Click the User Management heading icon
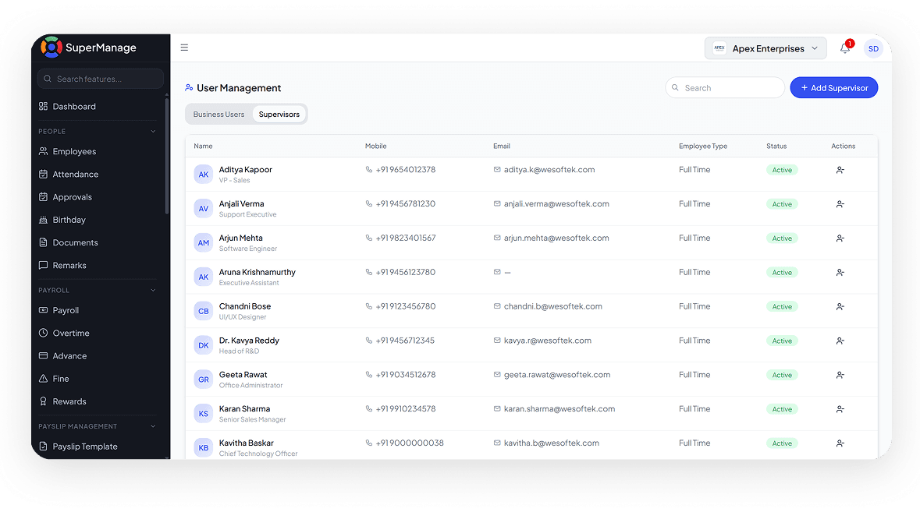Screen dimensions: 920x512 [189, 88]
